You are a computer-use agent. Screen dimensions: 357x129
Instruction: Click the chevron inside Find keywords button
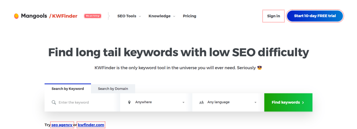(303, 103)
